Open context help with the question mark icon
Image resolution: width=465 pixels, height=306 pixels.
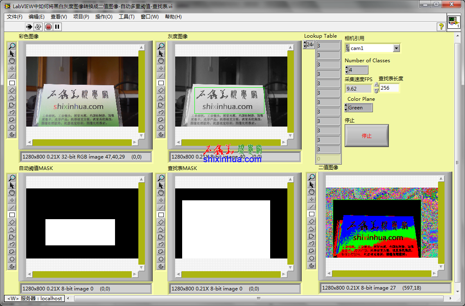tap(441, 27)
